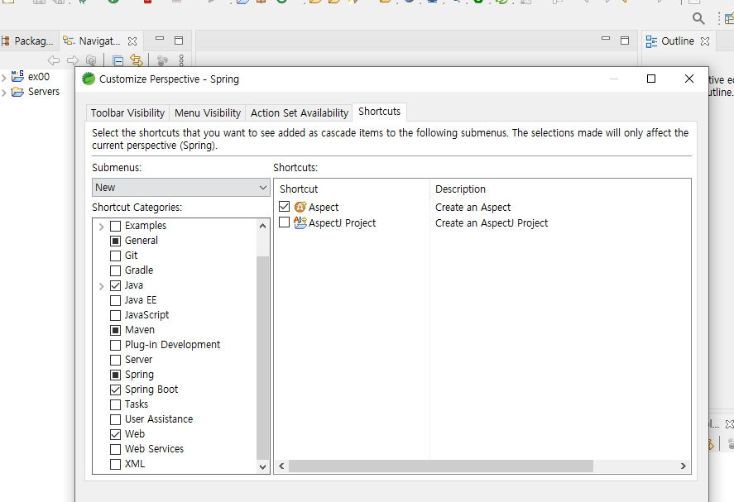Viewport: 734px width, 502px height.
Task: Click Collapse All in Navigator toolbar
Action: click(x=118, y=60)
